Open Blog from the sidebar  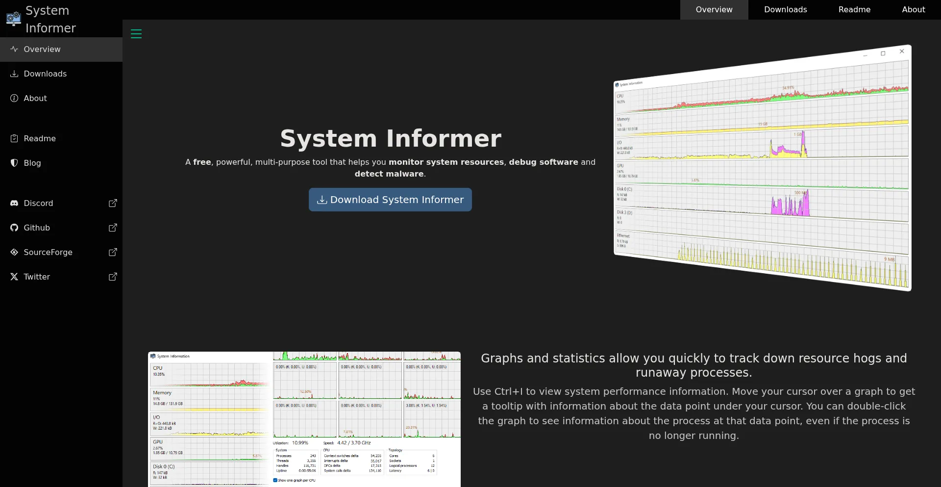coord(61,163)
